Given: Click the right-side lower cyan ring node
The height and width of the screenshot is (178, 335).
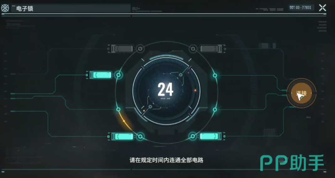Looking at the screenshot, I should pos(215,109).
